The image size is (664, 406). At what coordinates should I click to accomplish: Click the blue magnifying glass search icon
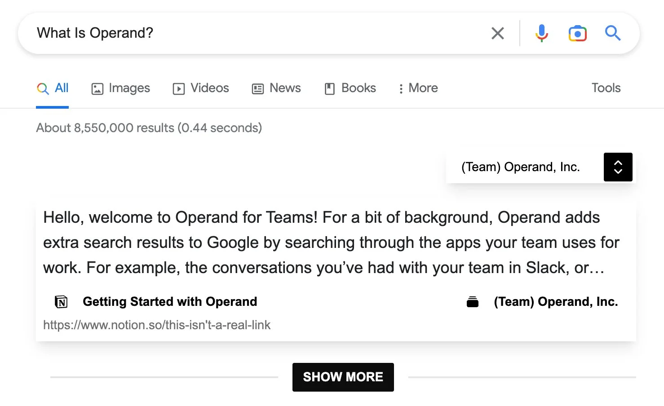(612, 33)
